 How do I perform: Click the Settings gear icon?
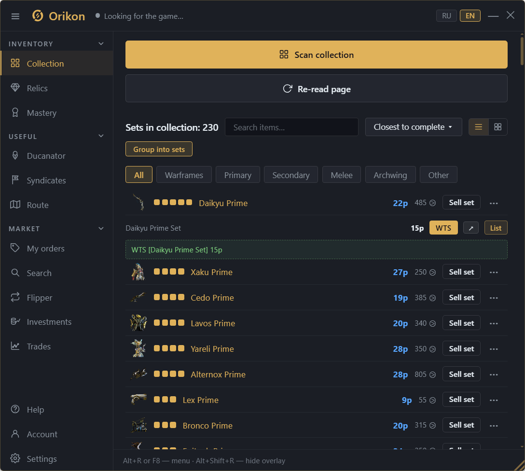(15, 458)
